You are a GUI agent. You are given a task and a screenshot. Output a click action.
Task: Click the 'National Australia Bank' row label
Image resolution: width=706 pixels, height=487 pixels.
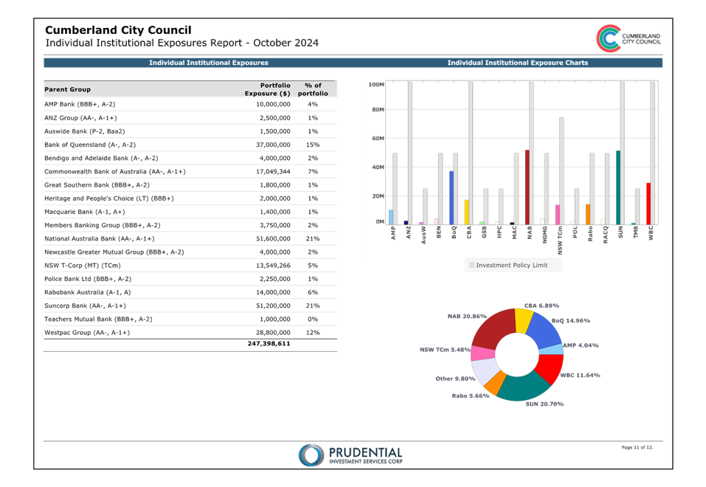click(100, 238)
